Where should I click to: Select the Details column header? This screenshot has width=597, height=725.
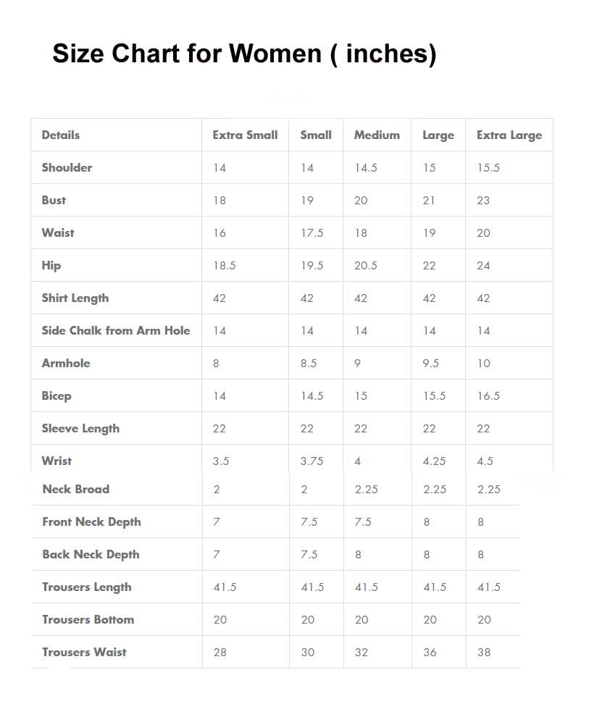(x=61, y=135)
